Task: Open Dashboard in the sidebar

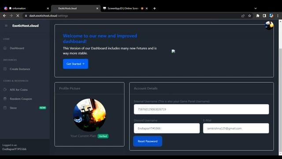Action: click(17, 48)
